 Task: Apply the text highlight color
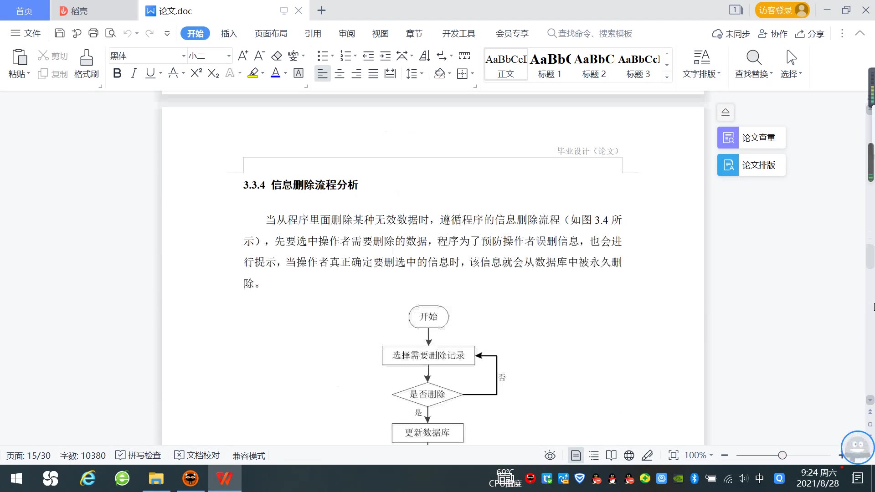(253, 73)
